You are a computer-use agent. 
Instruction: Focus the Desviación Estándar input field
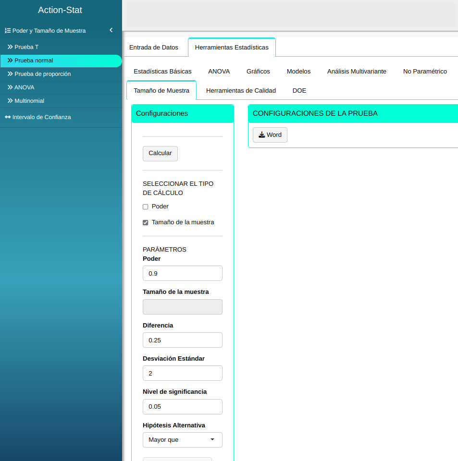point(183,373)
